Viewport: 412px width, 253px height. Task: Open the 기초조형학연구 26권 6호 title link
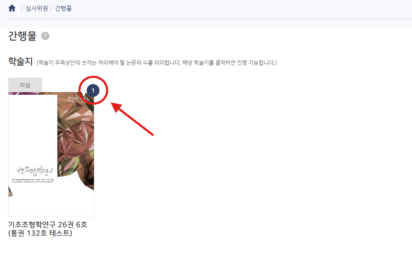[48, 224]
